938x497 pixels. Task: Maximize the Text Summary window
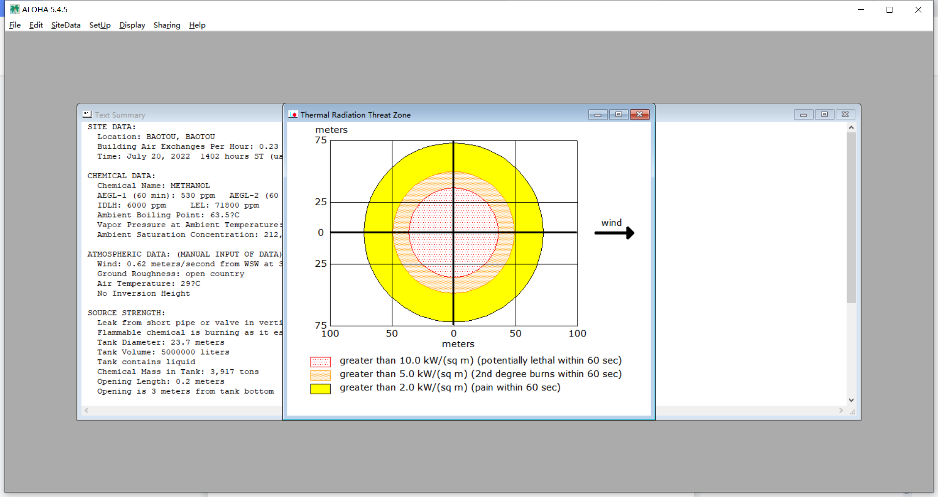[824, 115]
